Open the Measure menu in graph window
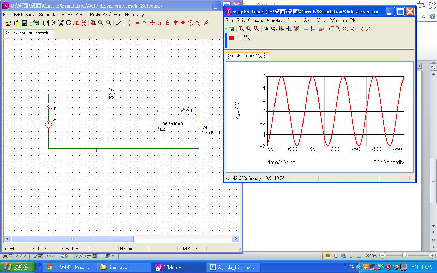The image size is (437, 273). (x=338, y=20)
